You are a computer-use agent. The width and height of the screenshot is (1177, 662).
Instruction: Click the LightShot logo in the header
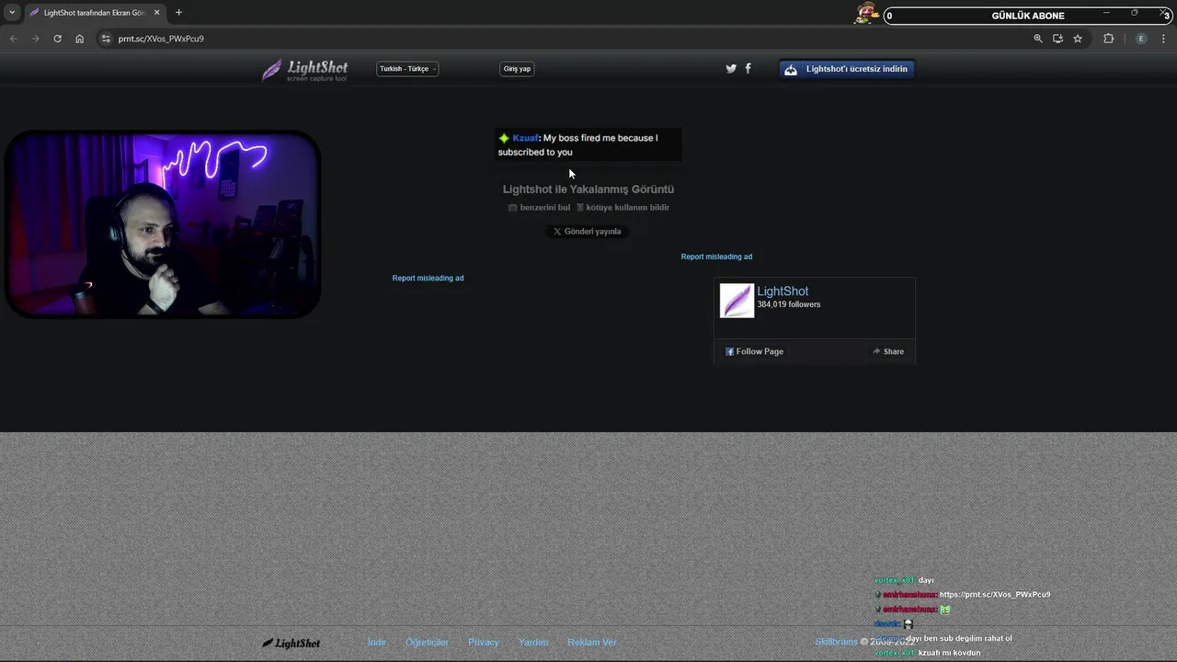point(304,70)
